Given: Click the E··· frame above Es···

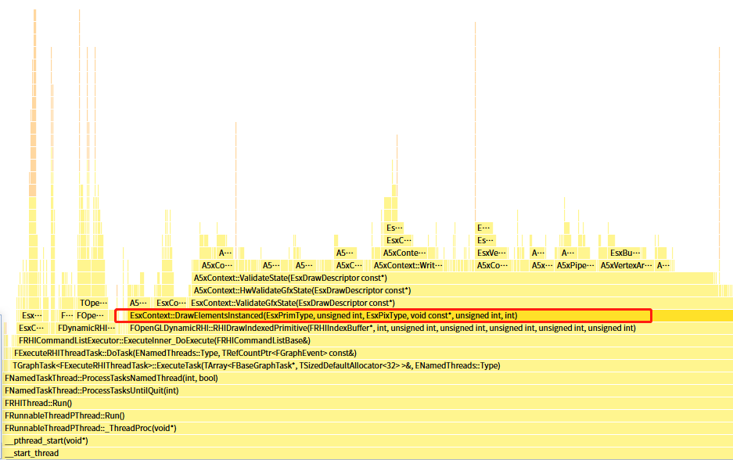Looking at the screenshot, I should [483, 228].
